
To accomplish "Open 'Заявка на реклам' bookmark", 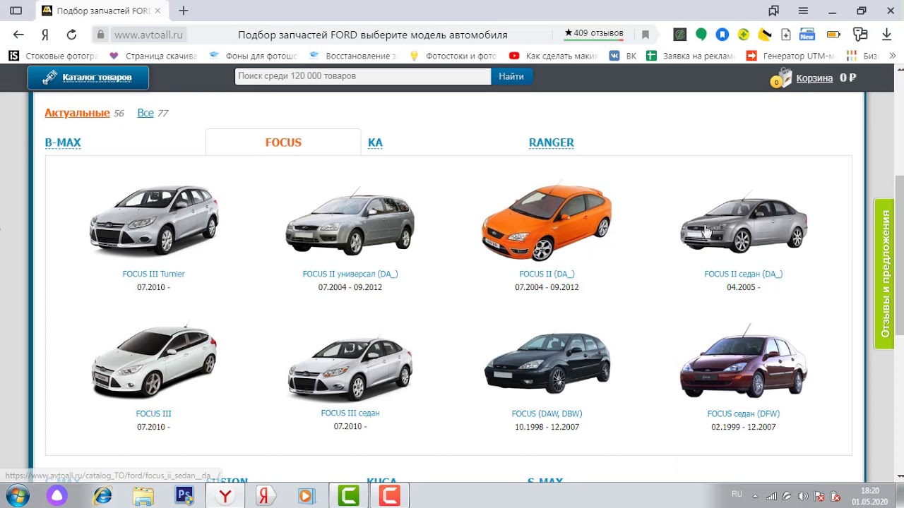I will click(690, 56).
